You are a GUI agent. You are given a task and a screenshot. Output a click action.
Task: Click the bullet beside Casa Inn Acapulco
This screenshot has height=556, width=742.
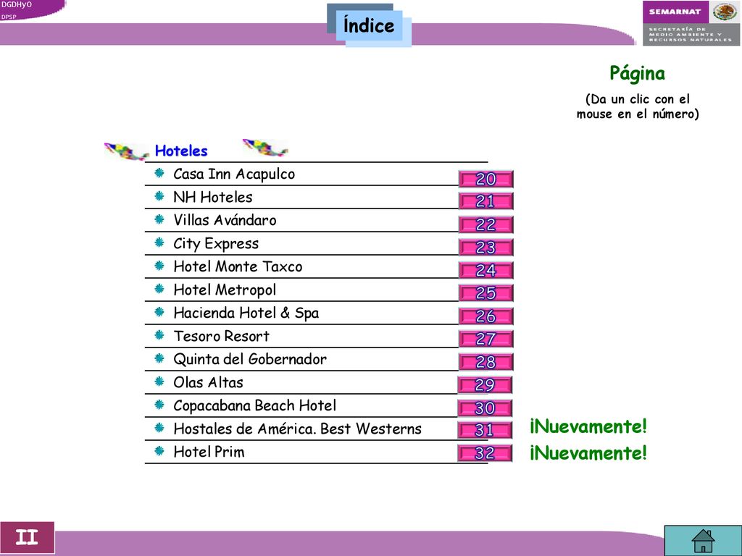(x=159, y=172)
